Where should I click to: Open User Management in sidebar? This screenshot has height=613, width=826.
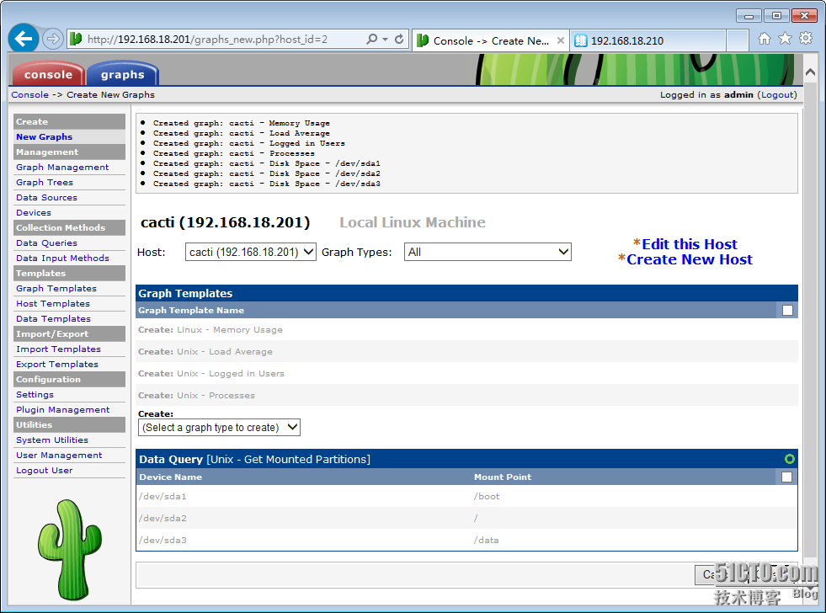(x=59, y=455)
